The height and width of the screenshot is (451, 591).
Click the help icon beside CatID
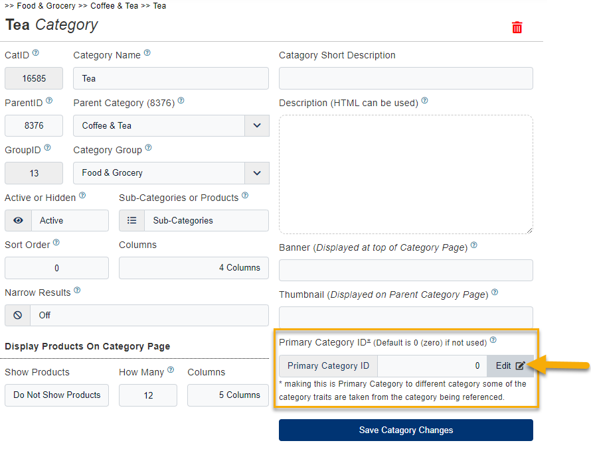coord(36,53)
